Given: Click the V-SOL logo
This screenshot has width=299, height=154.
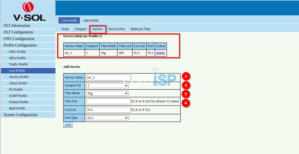Looking at the screenshot, I should coord(29,11).
